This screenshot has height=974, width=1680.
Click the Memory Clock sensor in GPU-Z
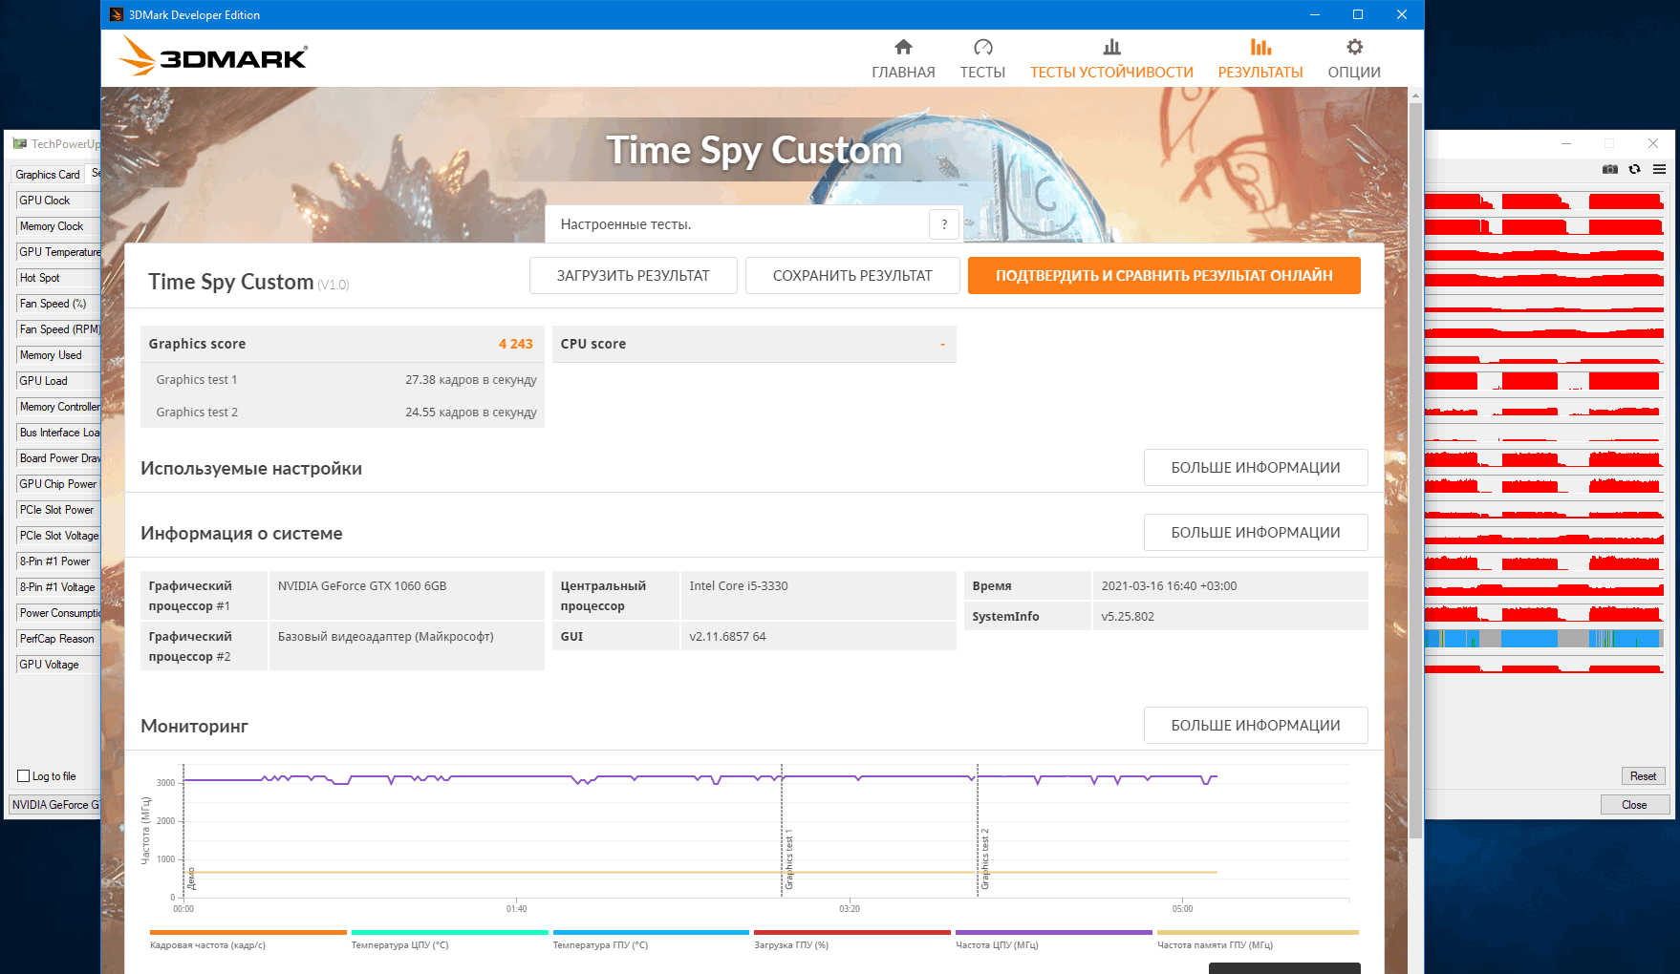pyautogui.click(x=57, y=226)
